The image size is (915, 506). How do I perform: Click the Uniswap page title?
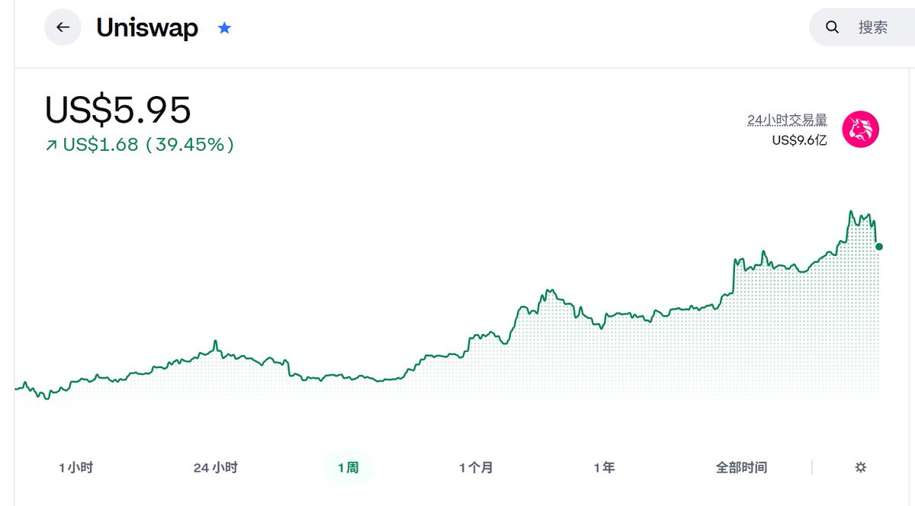tap(147, 28)
